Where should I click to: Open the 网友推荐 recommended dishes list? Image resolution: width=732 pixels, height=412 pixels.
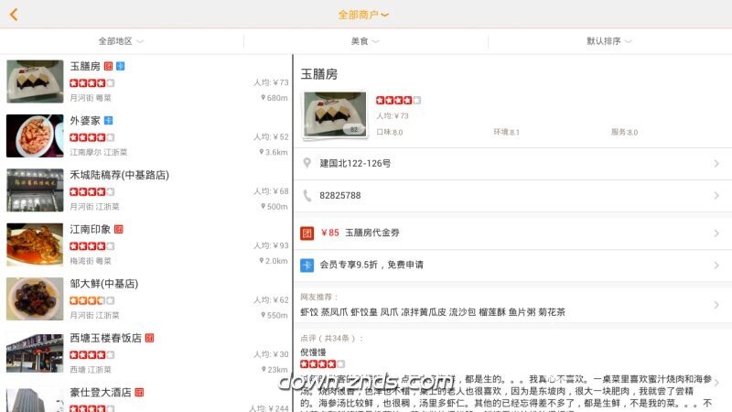pyautogui.click(x=512, y=305)
